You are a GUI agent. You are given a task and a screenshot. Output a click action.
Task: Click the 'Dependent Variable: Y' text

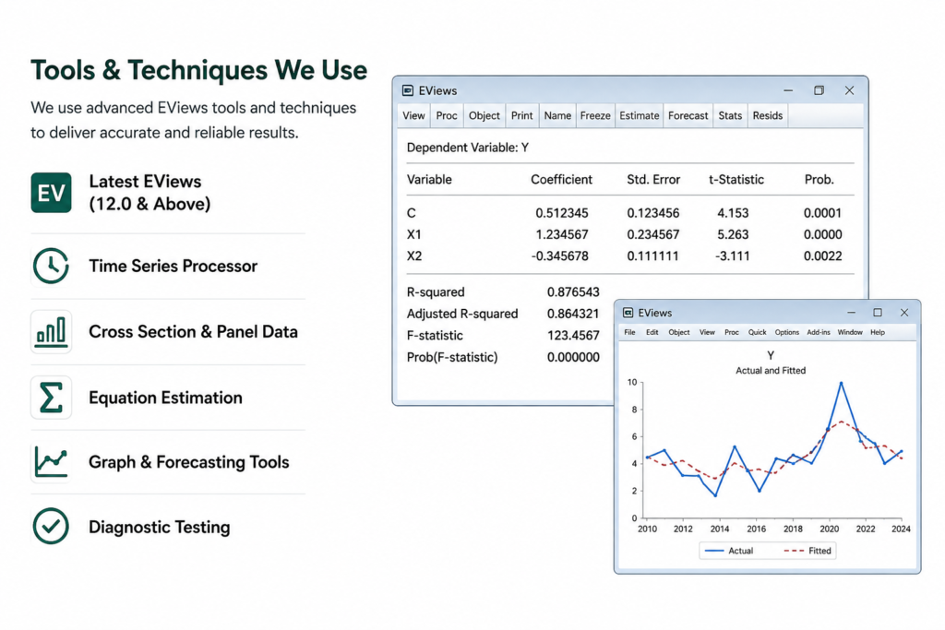(468, 148)
